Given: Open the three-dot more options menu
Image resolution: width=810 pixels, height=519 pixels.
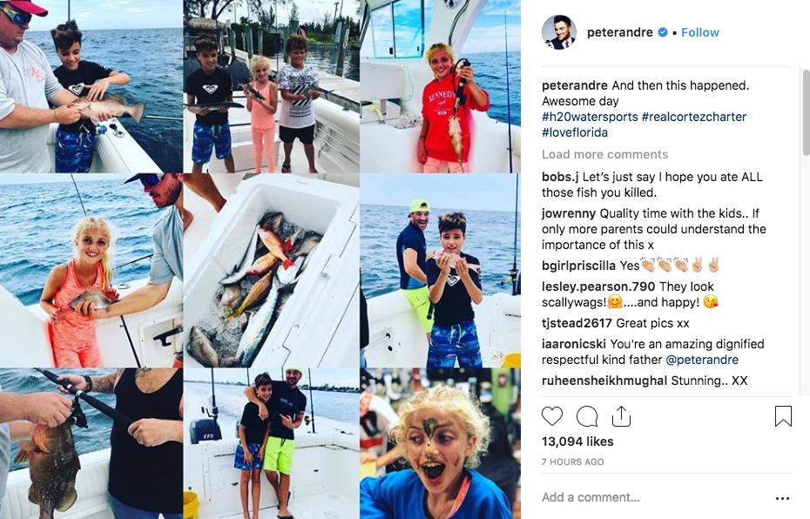Looking at the screenshot, I should pyautogui.click(x=782, y=498).
